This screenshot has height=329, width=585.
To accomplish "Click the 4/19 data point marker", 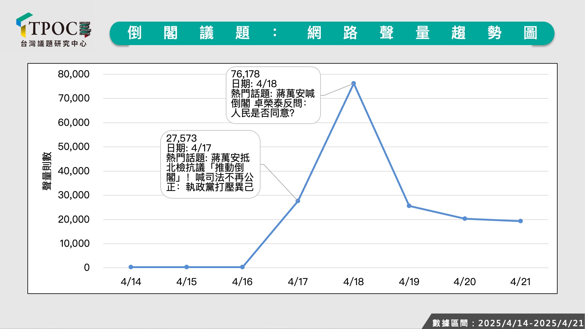I will (409, 206).
